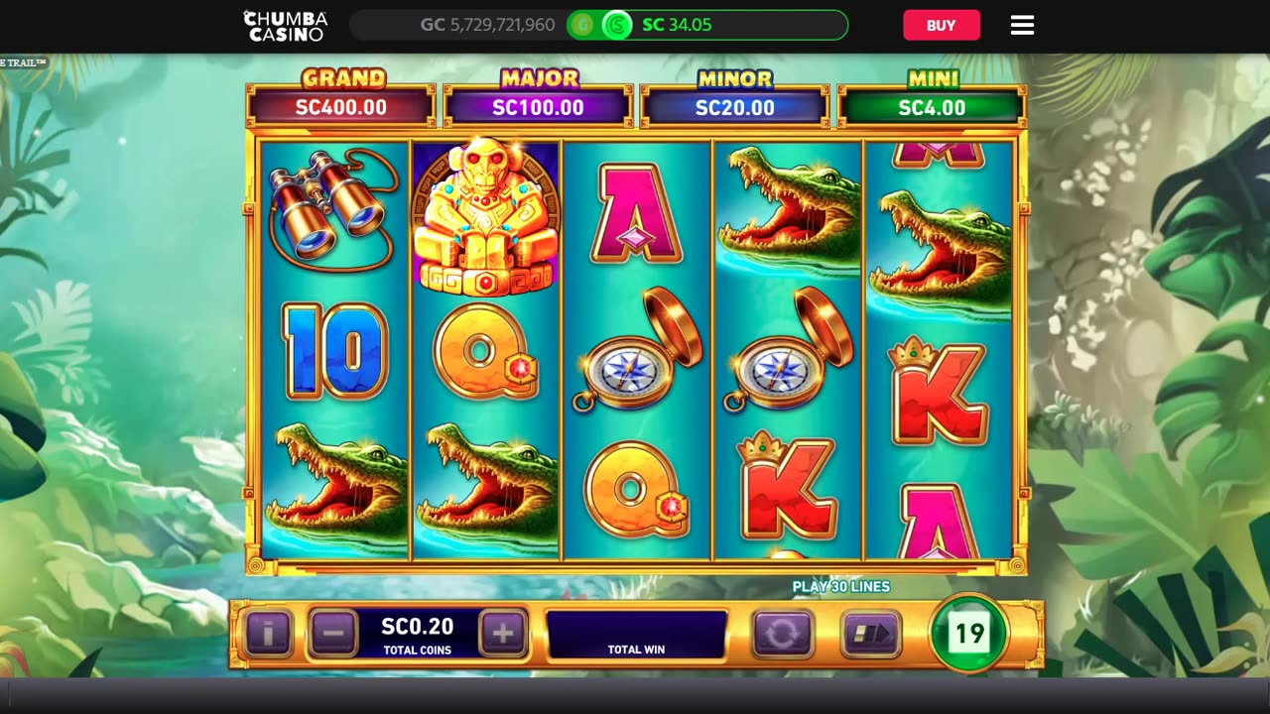Click the blue 10 symbol
Image resolution: width=1270 pixels, height=714 pixels.
tap(335, 351)
